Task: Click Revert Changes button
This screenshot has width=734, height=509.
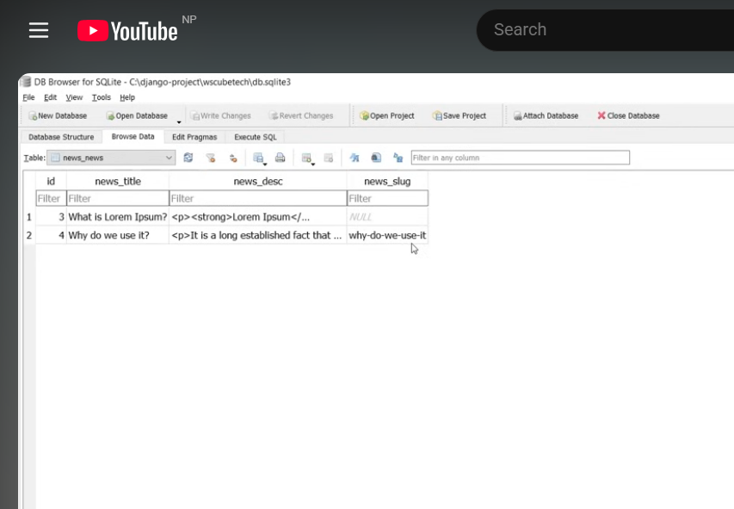Action: pyautogui.click(x=302, y=115)
